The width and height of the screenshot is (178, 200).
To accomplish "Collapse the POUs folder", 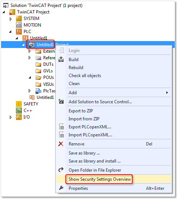I will pyautogui.click(x=30, y=77).
